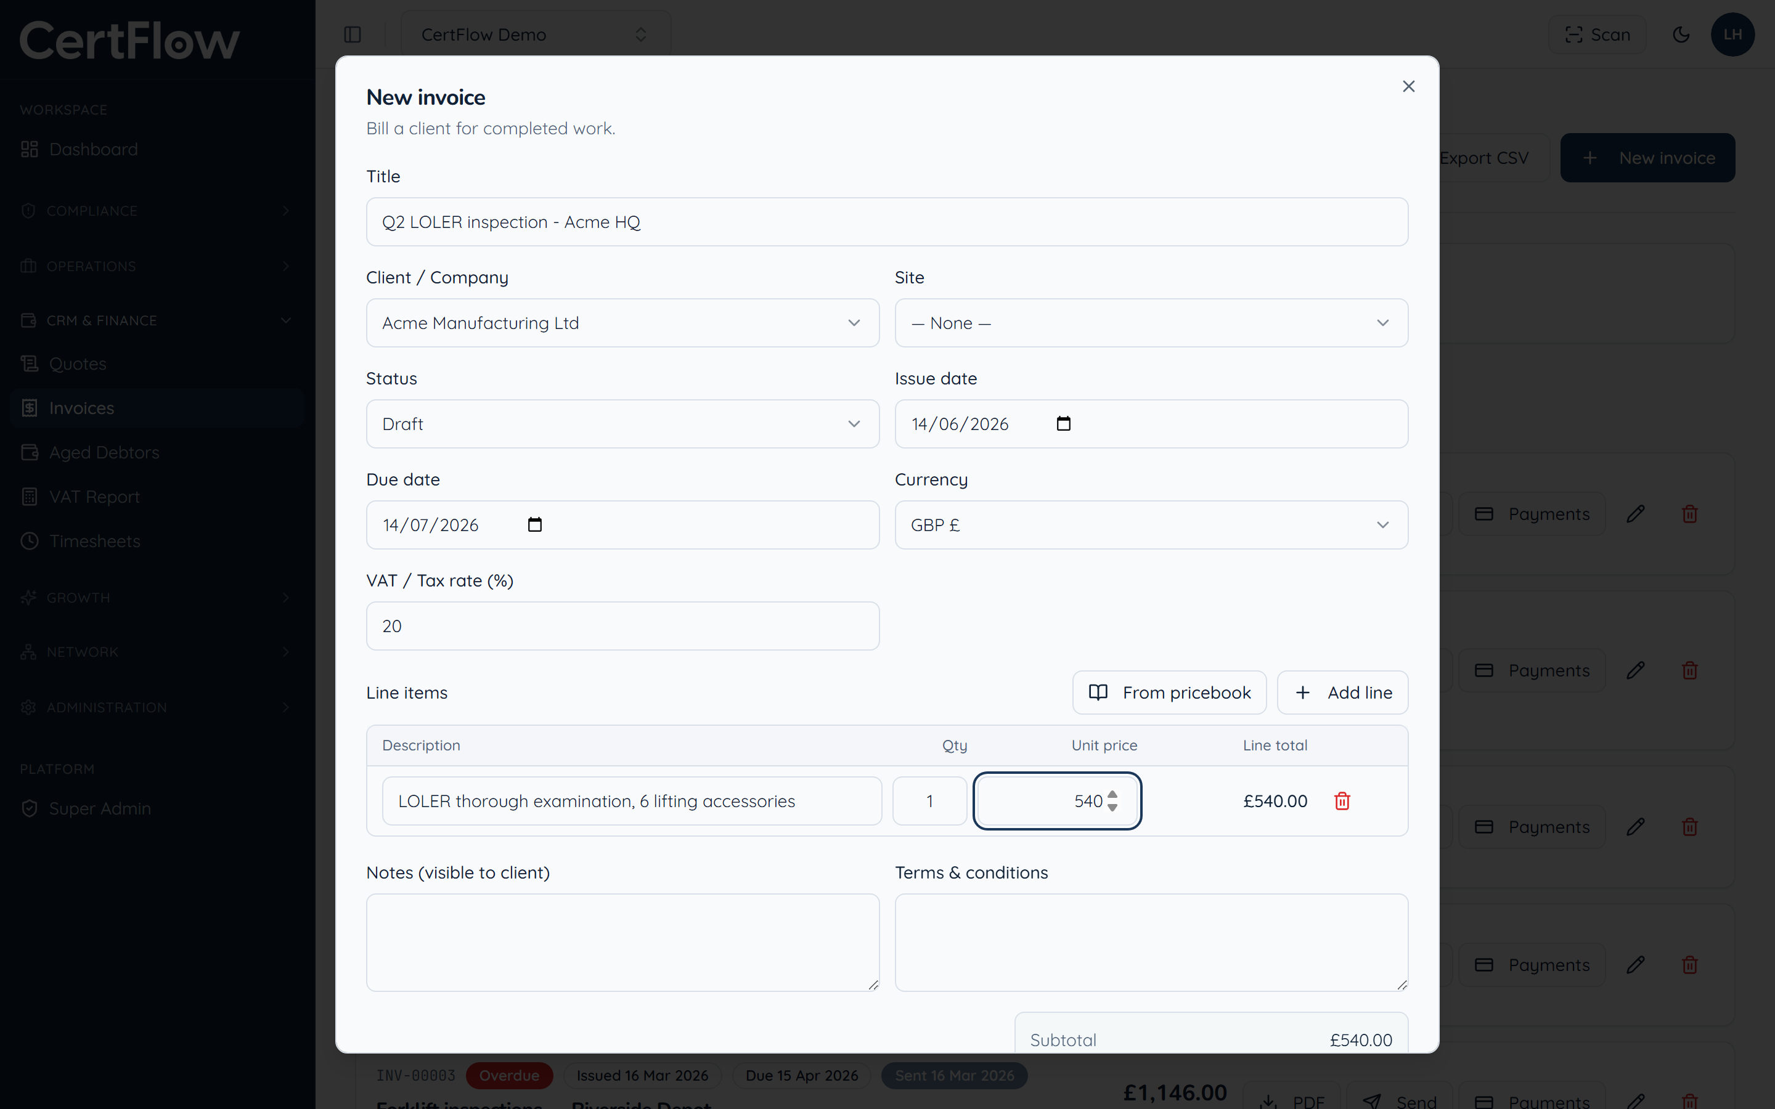
Task: Click the unit price field showing 540
Action: point(1057,801)
